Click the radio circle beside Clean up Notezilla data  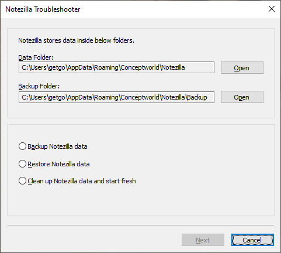pos(22,181)
